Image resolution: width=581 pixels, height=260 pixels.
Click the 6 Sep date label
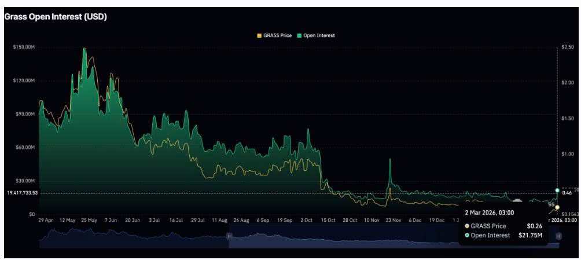pos(263,220)
